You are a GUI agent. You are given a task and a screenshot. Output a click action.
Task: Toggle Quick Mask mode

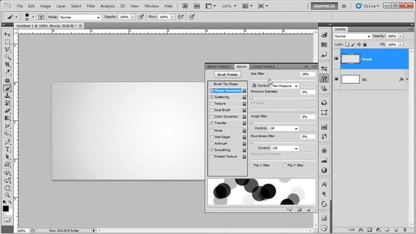tap(7, 220)
